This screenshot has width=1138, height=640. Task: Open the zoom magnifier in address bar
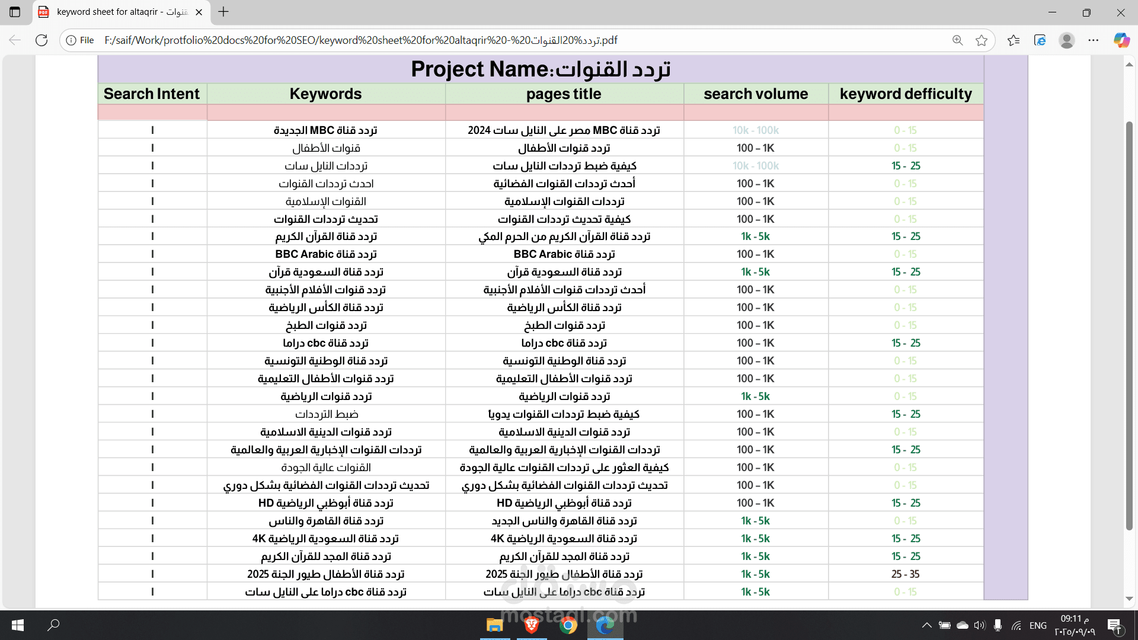click(x=957, y=40)
